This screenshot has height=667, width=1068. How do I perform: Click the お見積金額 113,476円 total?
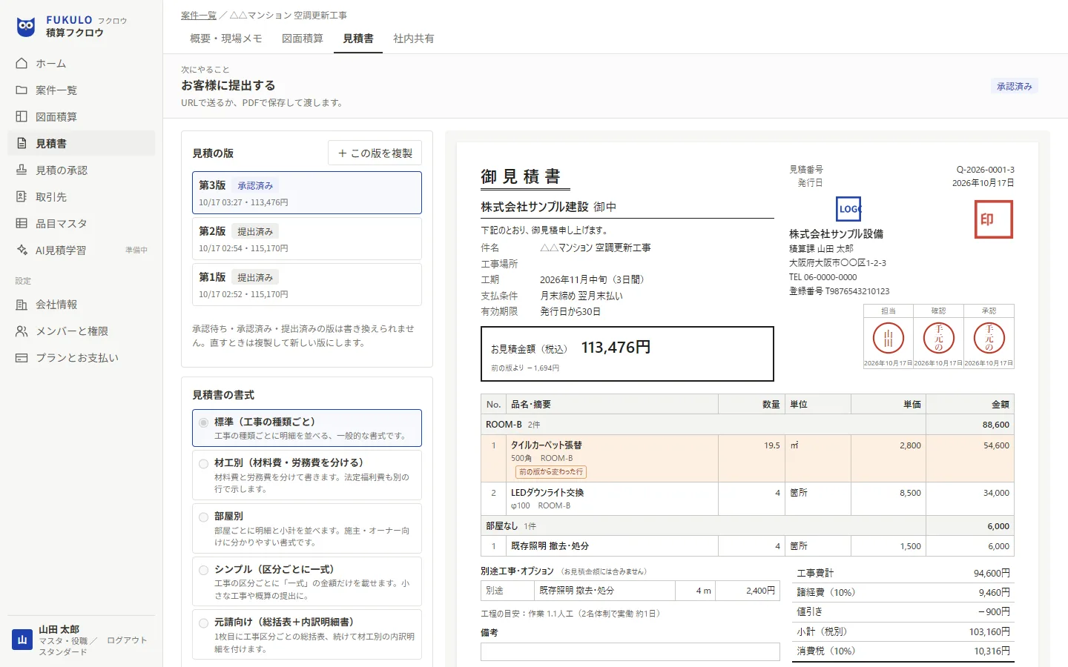tap(627, 354)
